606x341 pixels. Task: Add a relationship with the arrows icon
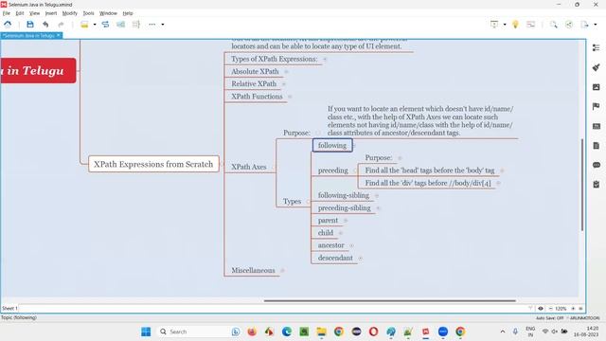pyautogui.click(x=105, y=25)
